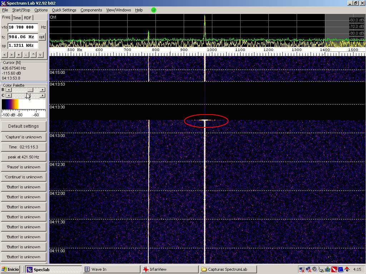Screen dimensions: 366x274
Task: Click the safely remove hardware tray icon
Action: (x=321, y=269)
